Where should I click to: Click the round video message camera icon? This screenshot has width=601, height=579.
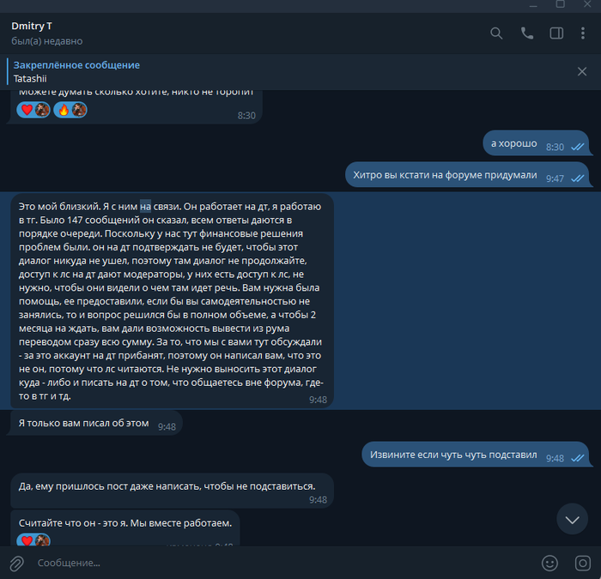tap(583, 564)
